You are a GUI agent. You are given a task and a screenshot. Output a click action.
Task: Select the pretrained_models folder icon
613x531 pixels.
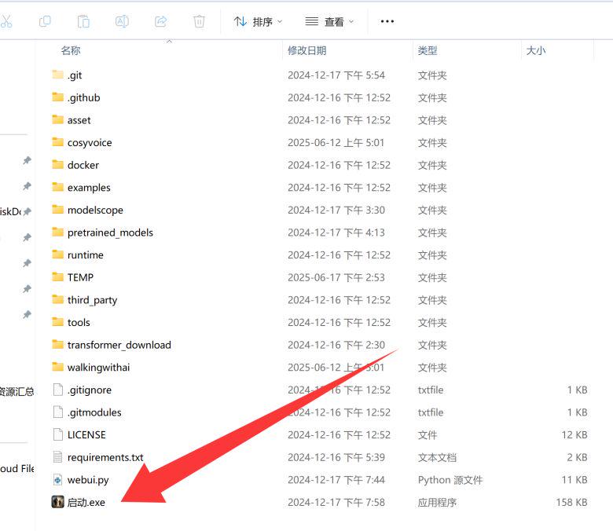pyautogui.click(x=58, y=232)
